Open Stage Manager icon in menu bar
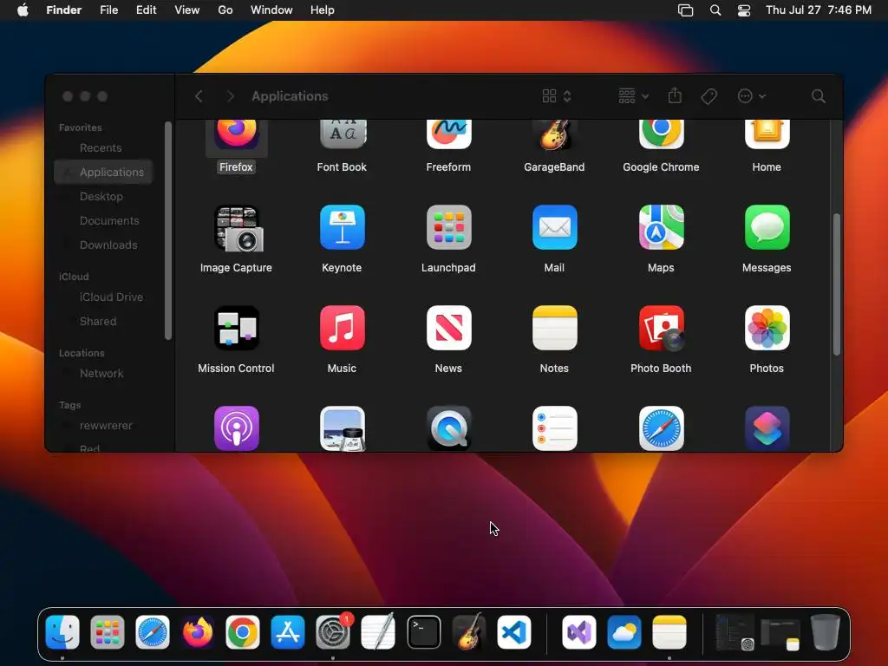 click(685, 10)
